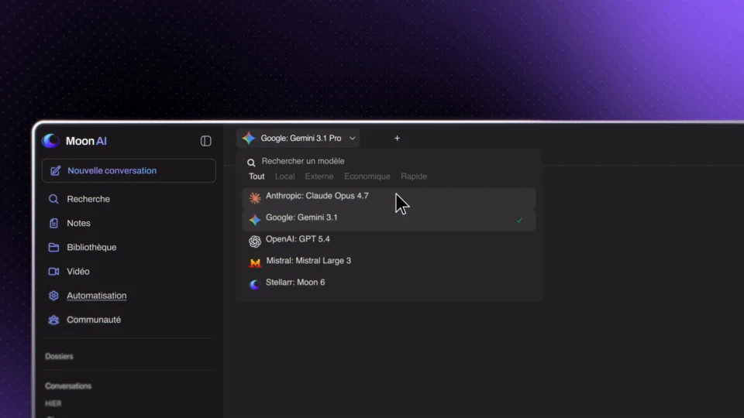Choose Mistral: Mistral Large 3 model
744x418 pixels.
point(388,263)
